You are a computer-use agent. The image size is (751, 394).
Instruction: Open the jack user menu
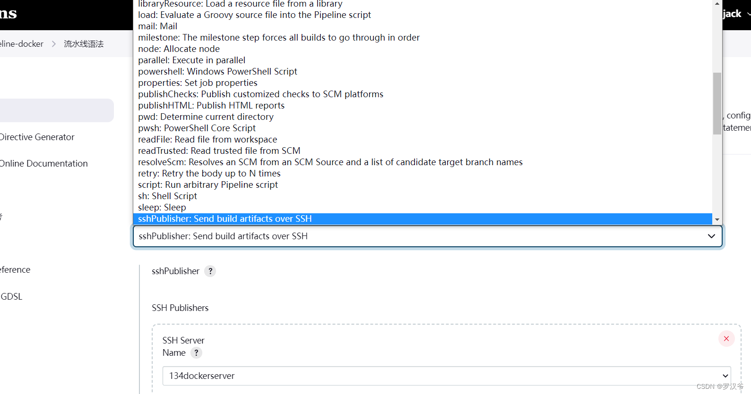pyautogui.click(x=736, y=14)
